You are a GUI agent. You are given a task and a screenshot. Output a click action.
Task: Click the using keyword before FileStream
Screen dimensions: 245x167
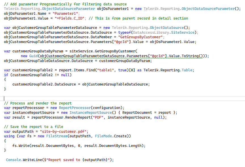(x=9, y=136)
